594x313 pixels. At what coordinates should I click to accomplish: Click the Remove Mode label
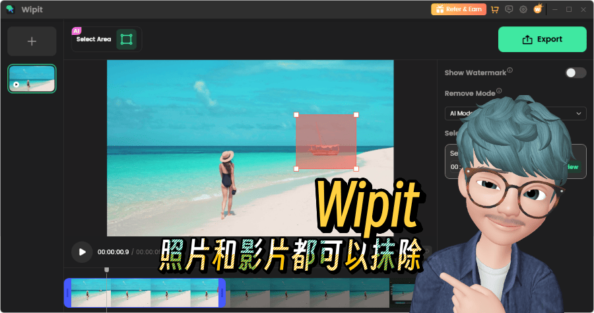click(470, 94)
